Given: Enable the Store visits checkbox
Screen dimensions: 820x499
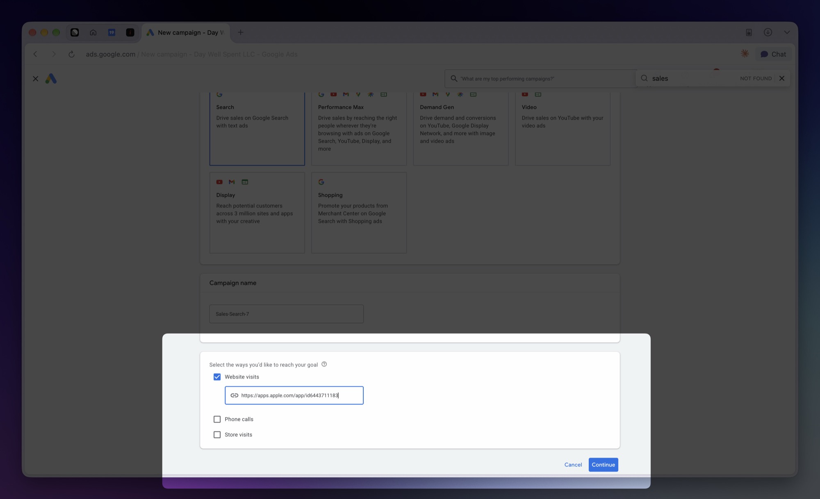Looking at the screenshot, I should tap(217, 435).
